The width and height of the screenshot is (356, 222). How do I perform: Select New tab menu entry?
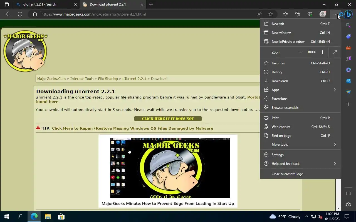tap(300, 24)
